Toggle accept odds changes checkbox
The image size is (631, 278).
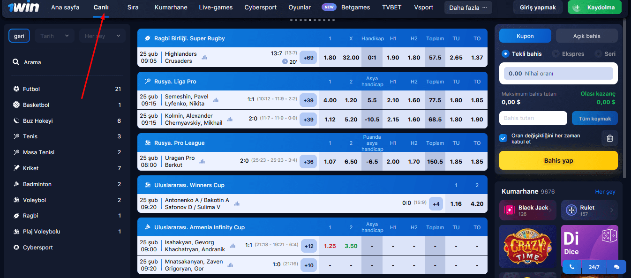(x=503, y=138)
